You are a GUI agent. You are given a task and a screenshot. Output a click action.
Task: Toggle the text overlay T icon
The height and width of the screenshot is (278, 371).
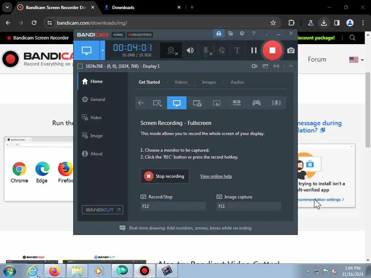(237, 50)
